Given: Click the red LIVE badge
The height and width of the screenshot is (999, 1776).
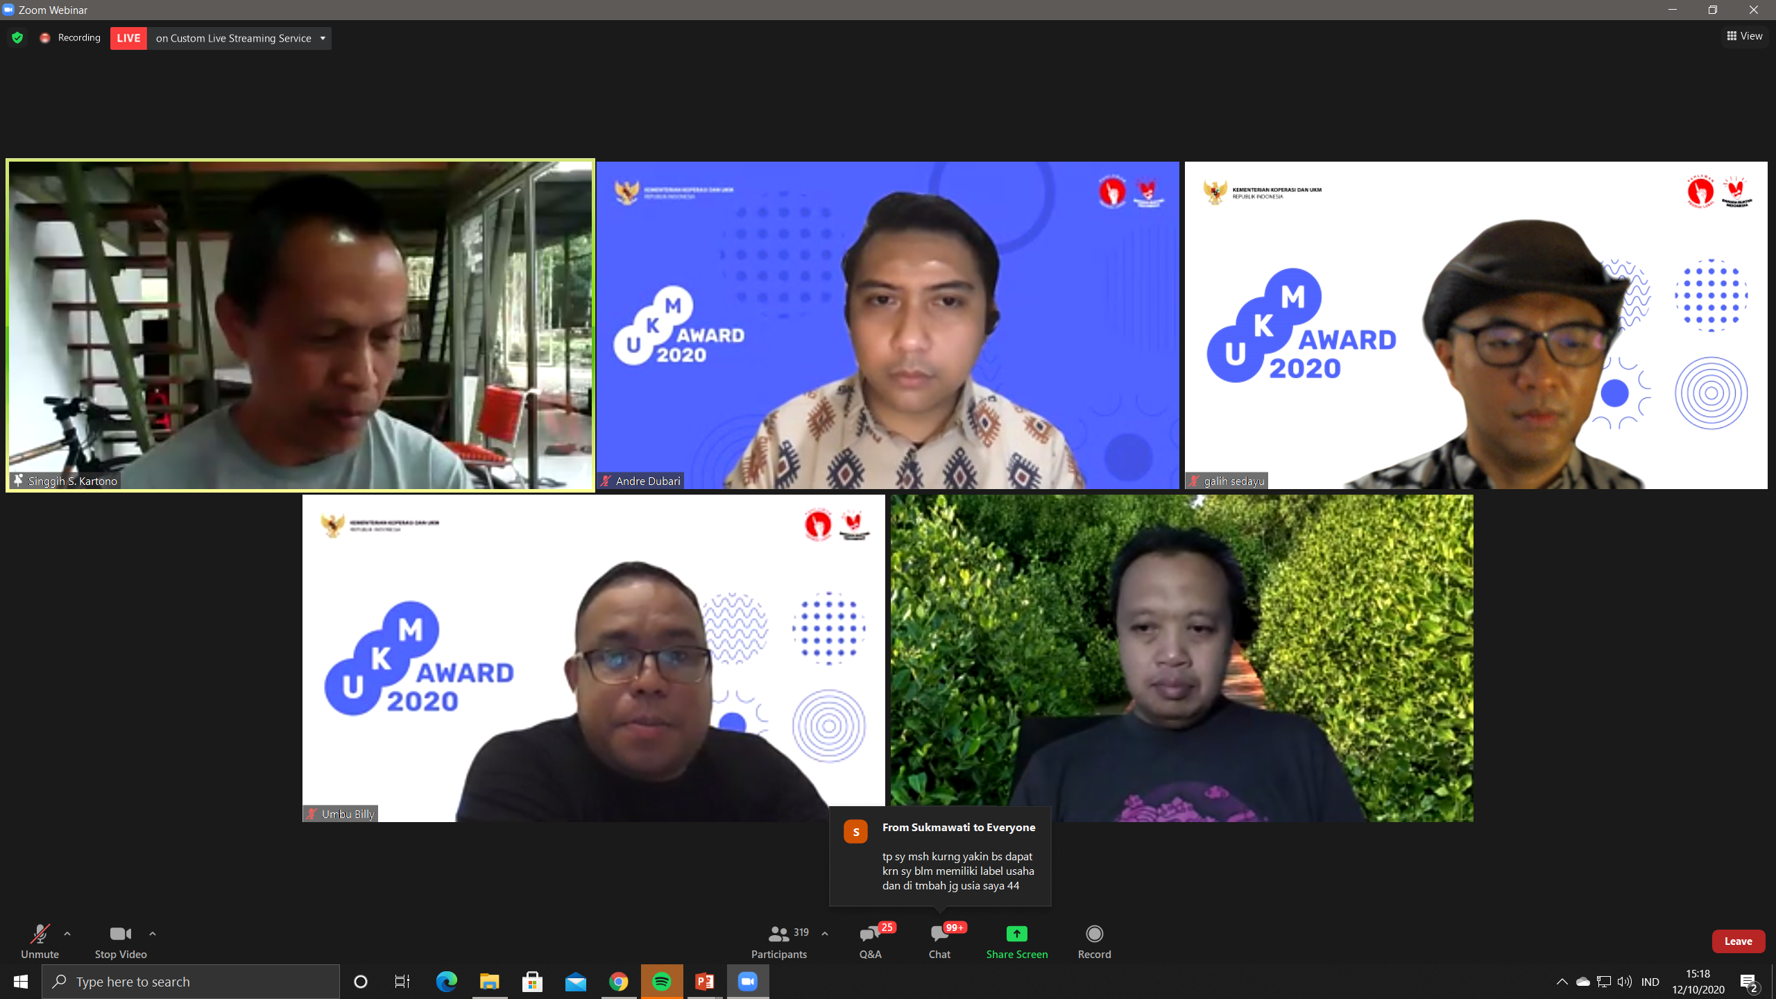Looking at the screenshot, I should pos(128,38).
